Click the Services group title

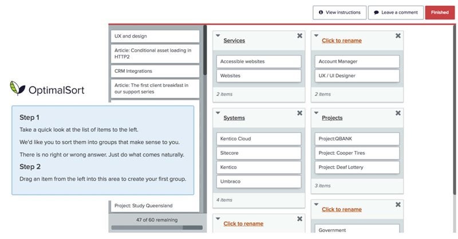pyautogui.click(x=234, y=41)
